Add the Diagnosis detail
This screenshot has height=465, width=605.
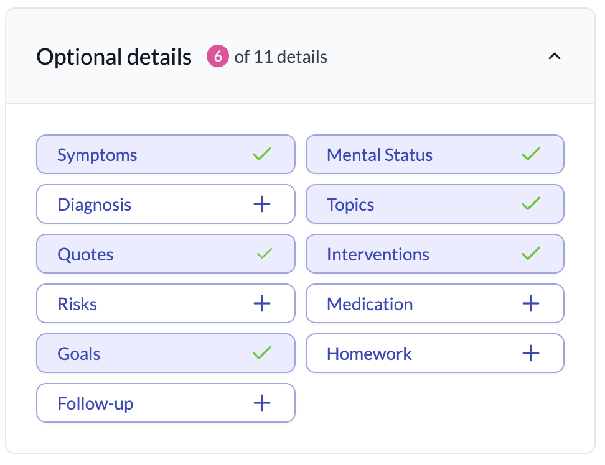click(x=166, y=204)
